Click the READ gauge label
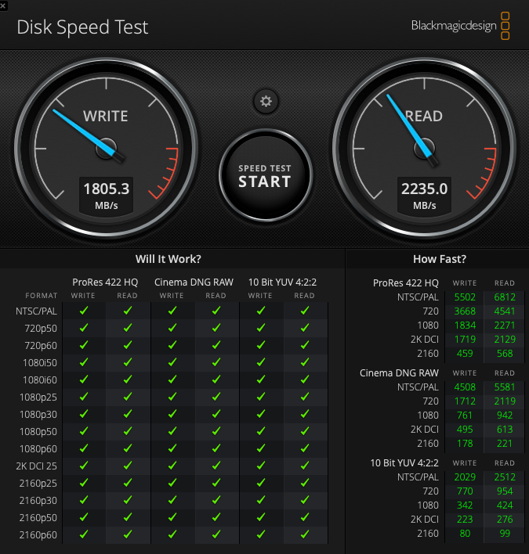Viewport: 529px width, 554px height. (424, 117)
